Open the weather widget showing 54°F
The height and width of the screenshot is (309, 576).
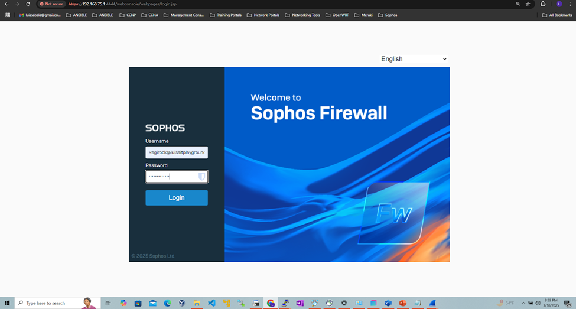pos(505,303)
